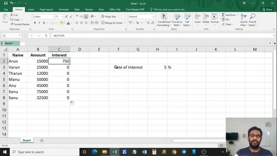Add a new sheet with the plus icon
This screenshot has height=156, width=277.
point(42,140)
